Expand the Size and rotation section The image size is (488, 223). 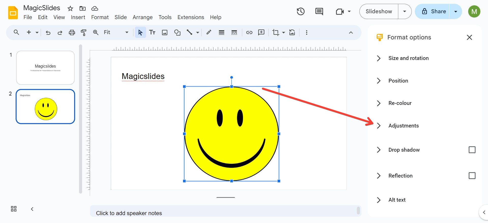(408, 58)
